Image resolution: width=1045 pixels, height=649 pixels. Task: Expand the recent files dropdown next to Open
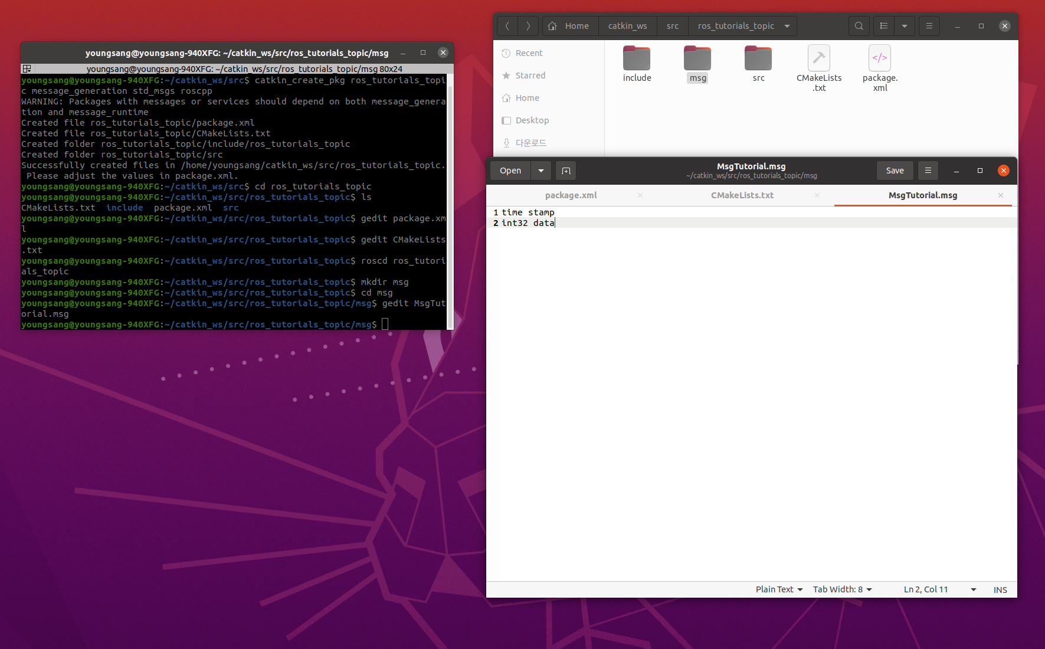click(x=541, y=171)
